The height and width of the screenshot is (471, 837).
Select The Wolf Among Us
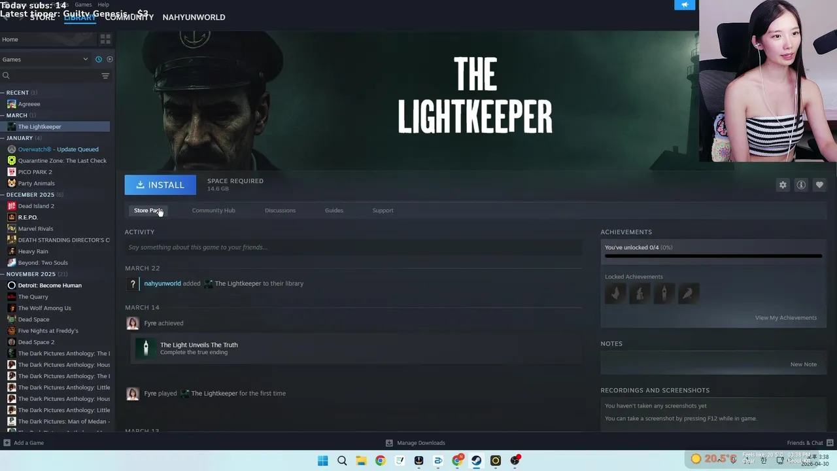[44, 308]
